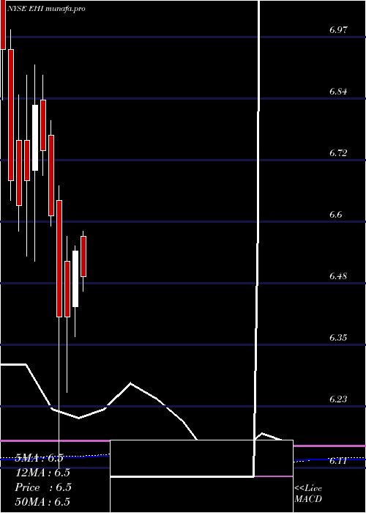
Task: Click the 6.48 price axis label
Action: tap(338, 276)
